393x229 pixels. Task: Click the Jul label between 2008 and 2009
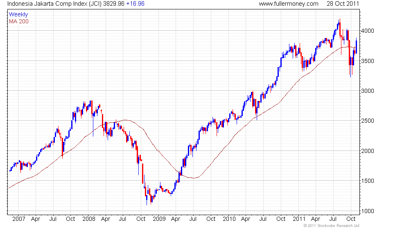click(122, 219)
